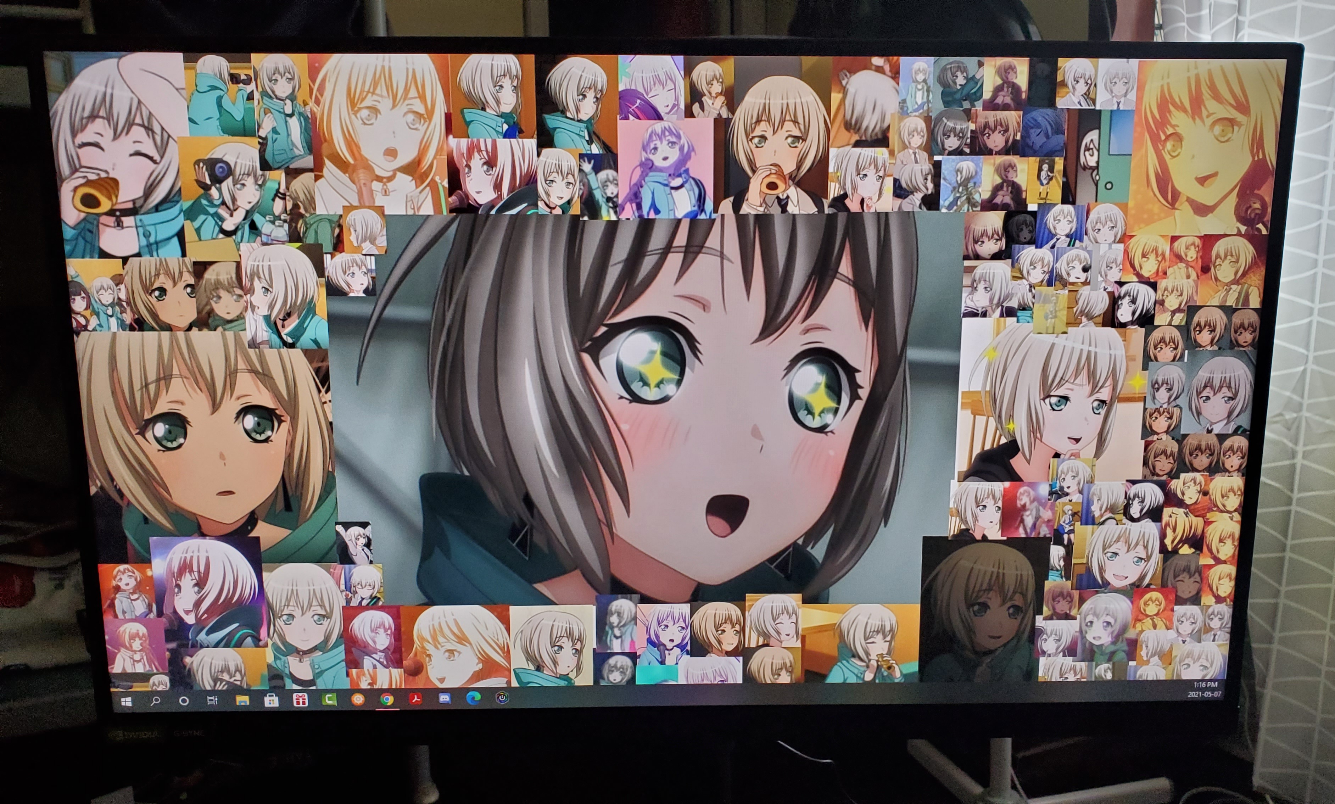1335x804 pixels.
Task: Click the taskbar search magnifier icon
Action: click(x=155, y=701)
